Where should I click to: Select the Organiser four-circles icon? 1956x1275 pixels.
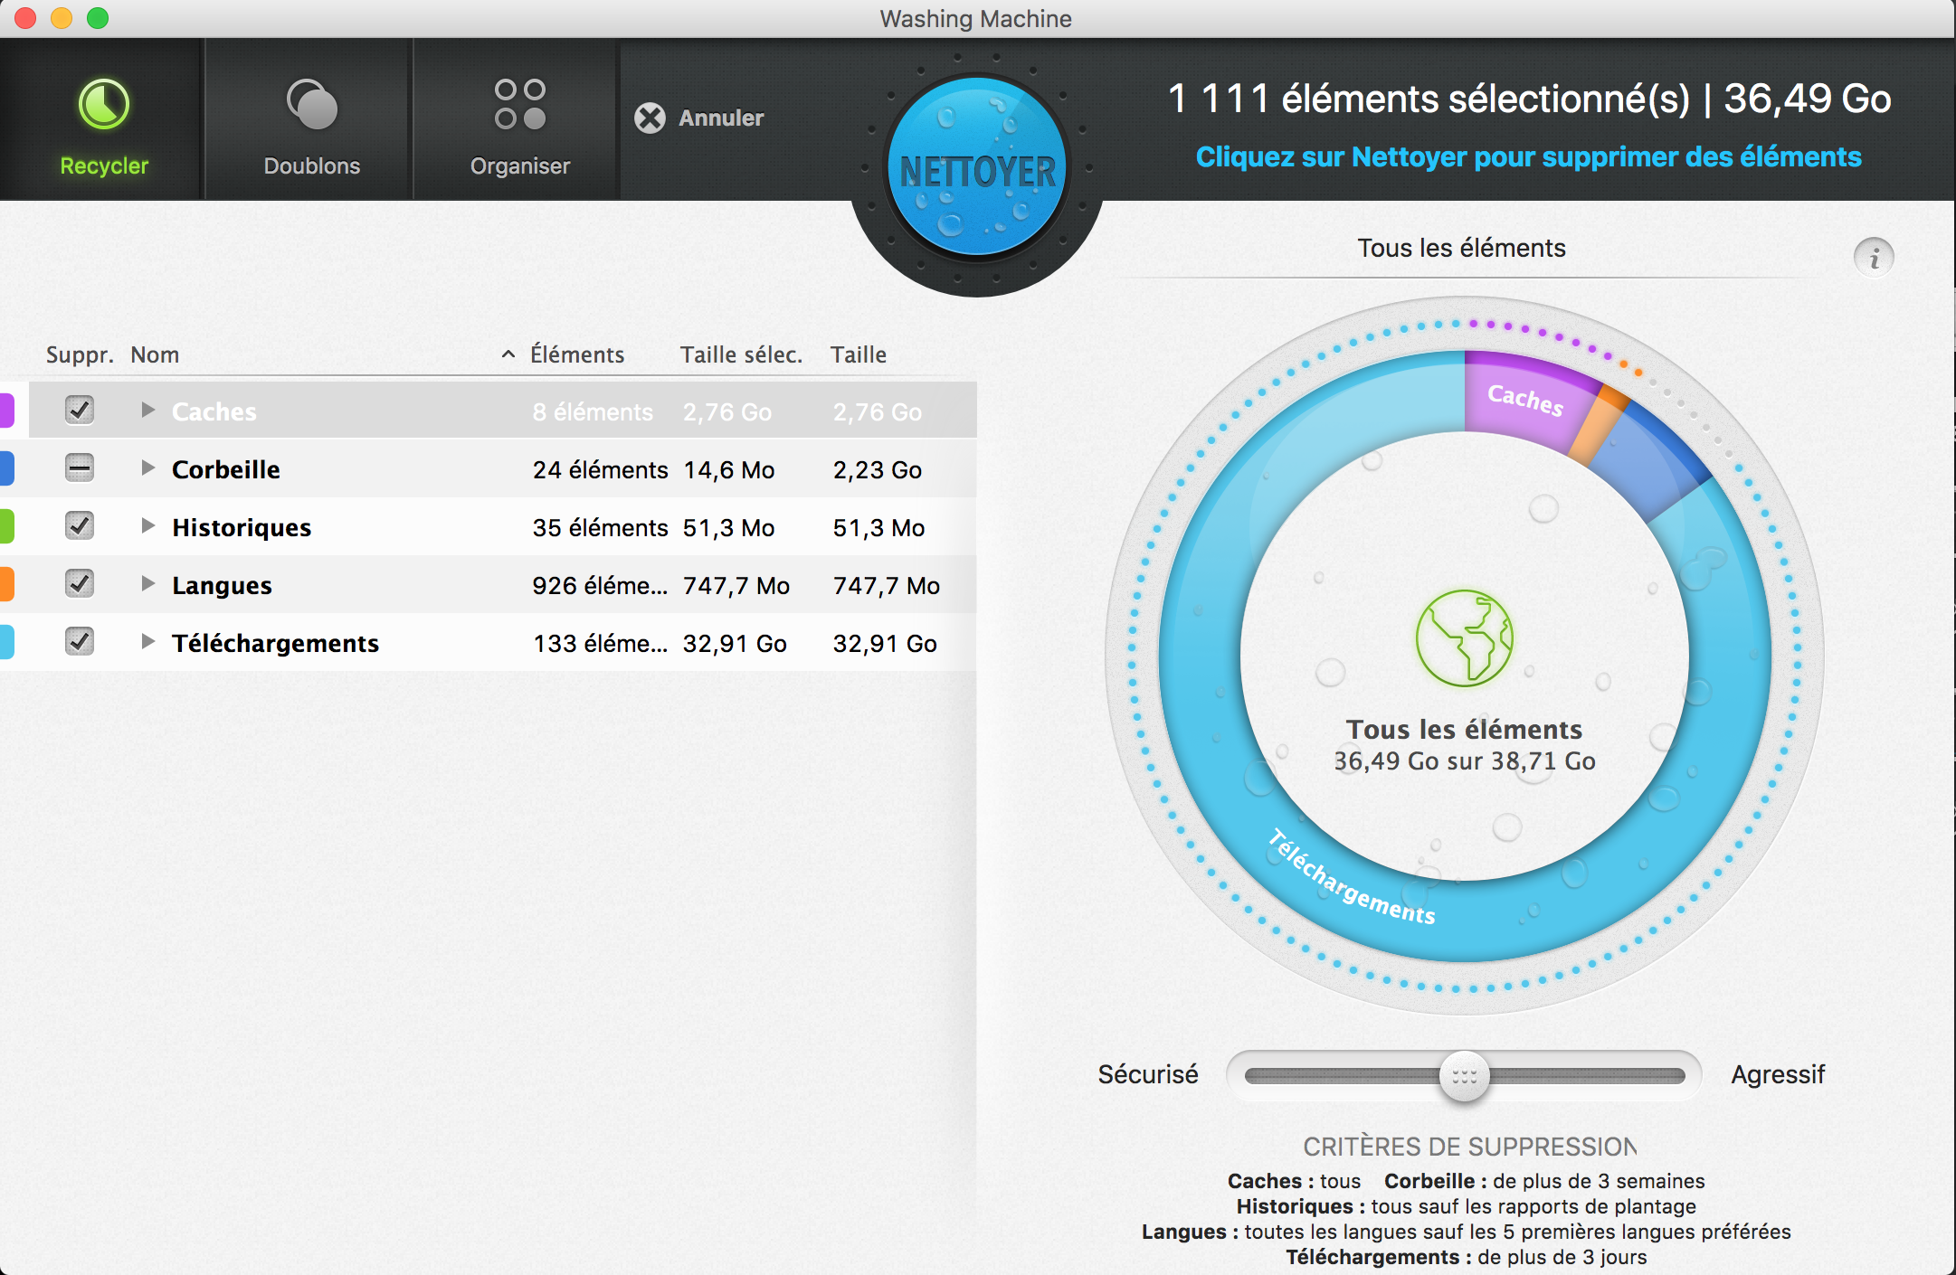[519, 104]
